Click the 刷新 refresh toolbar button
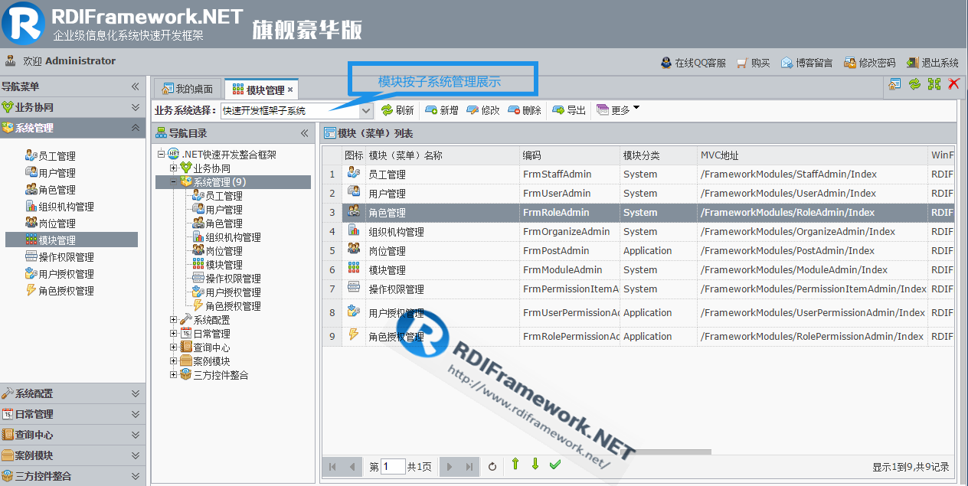Image resolution: width=968 pixels, height=486 pixels. pyautogui.click(x=397, y=110)
